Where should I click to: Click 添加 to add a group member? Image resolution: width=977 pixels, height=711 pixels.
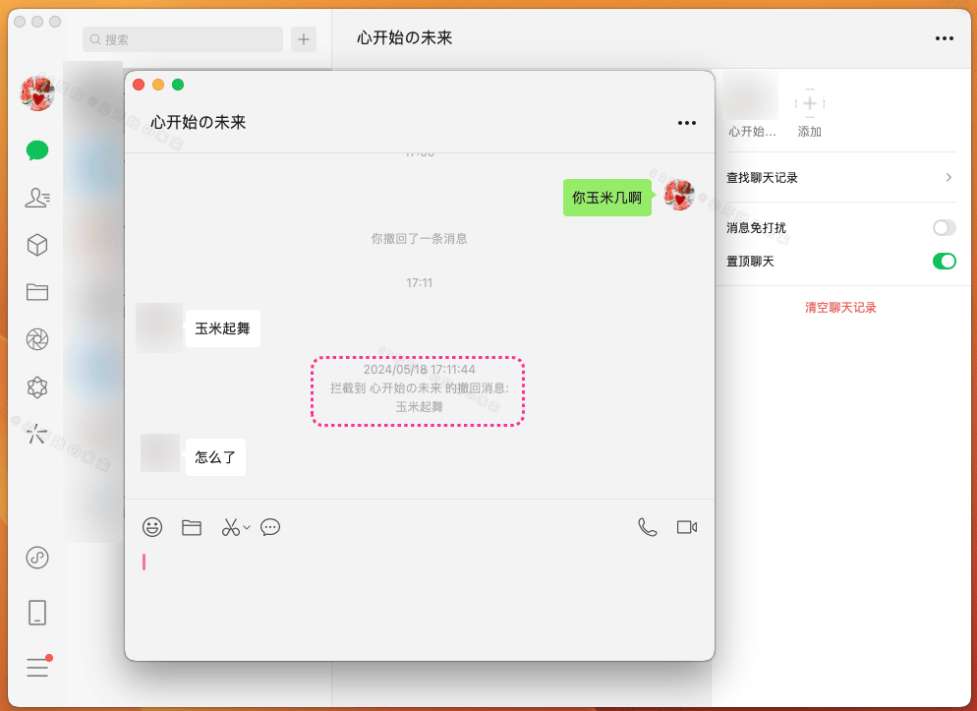click(808, 103)
